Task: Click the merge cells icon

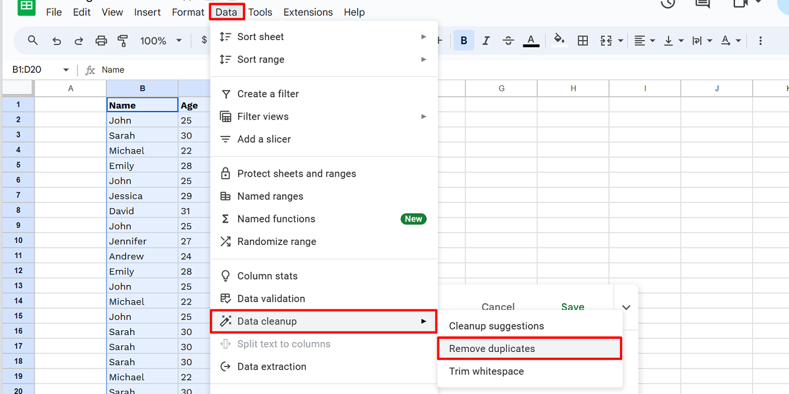Action: [x=606, y=40]
